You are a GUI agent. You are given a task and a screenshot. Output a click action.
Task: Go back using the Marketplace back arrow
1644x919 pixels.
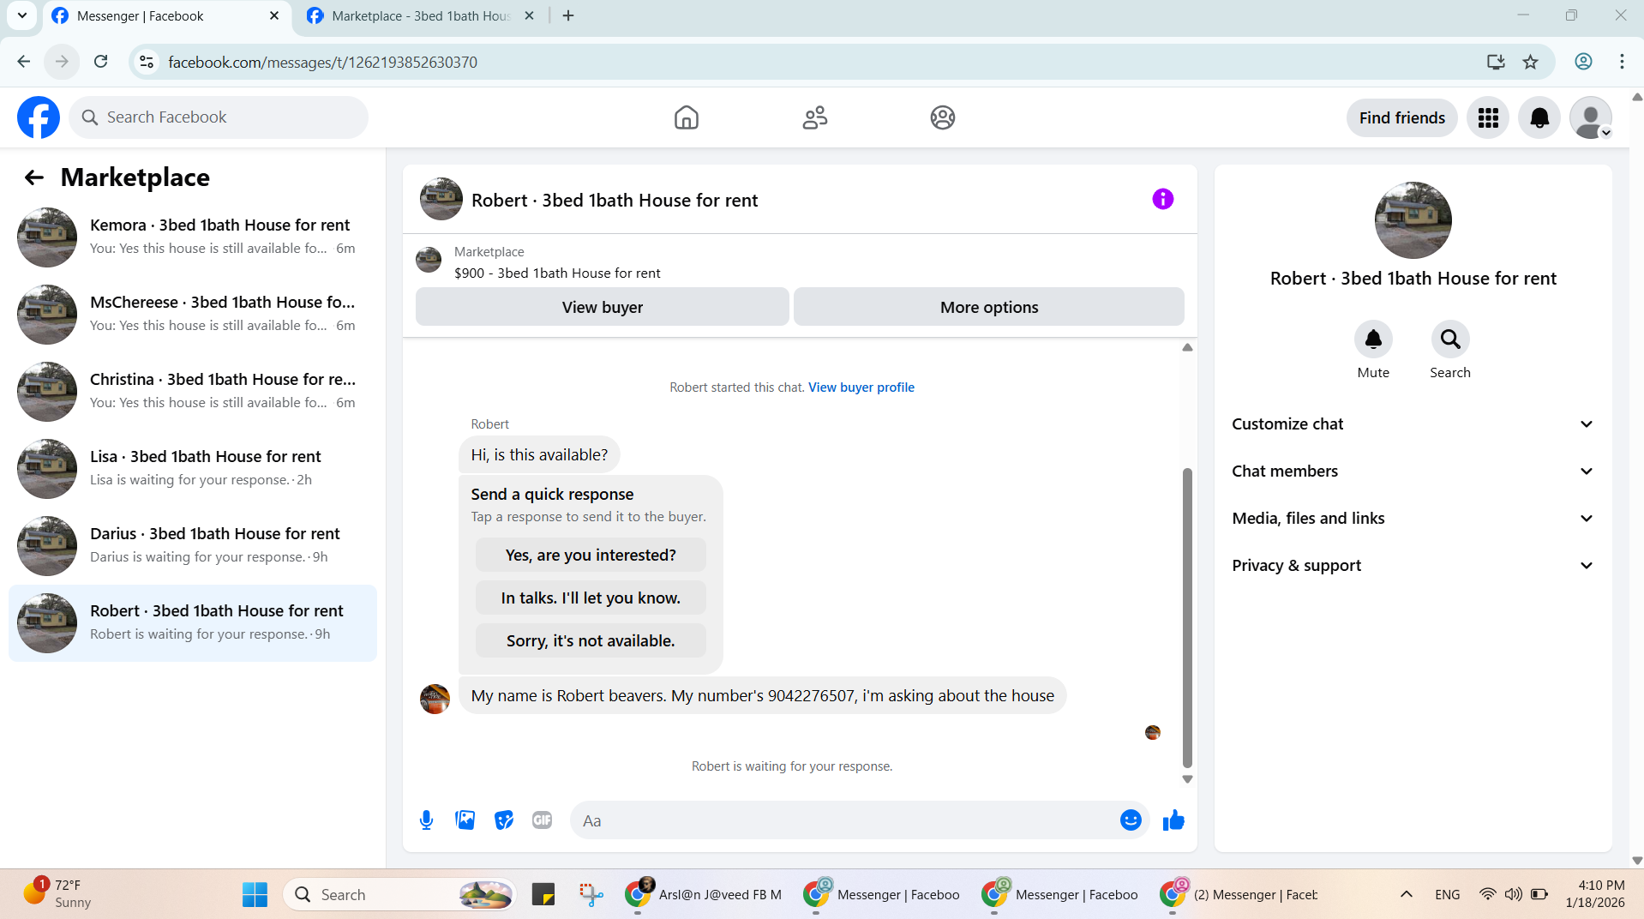[34, 177]
